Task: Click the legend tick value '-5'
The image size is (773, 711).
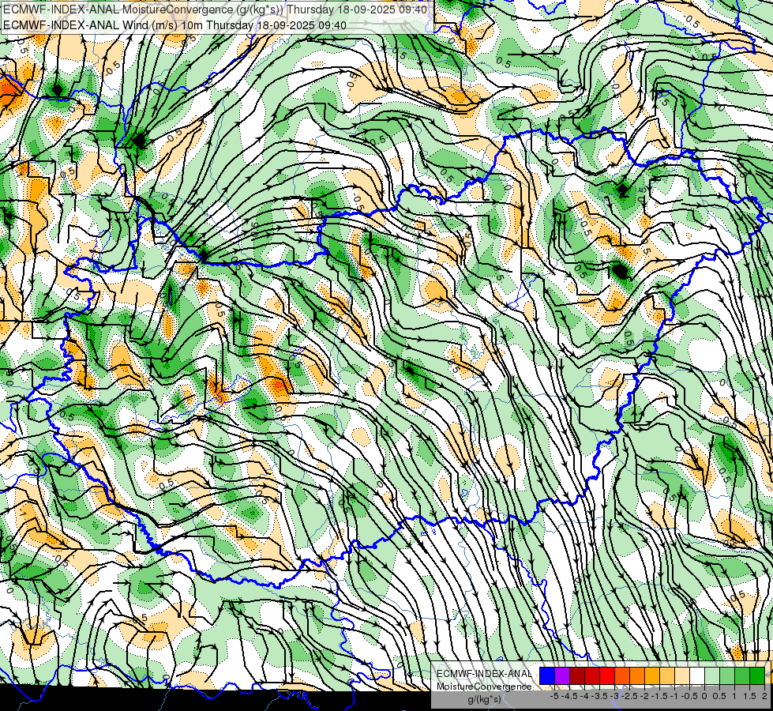Action: click(554, 696)
